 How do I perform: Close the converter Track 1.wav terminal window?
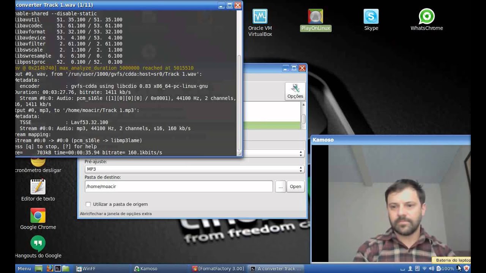(x=238, y=5)
